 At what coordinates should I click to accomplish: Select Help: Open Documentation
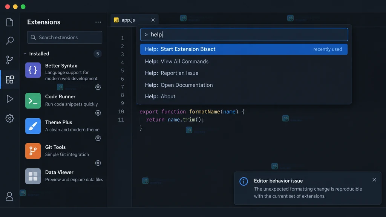244,85
